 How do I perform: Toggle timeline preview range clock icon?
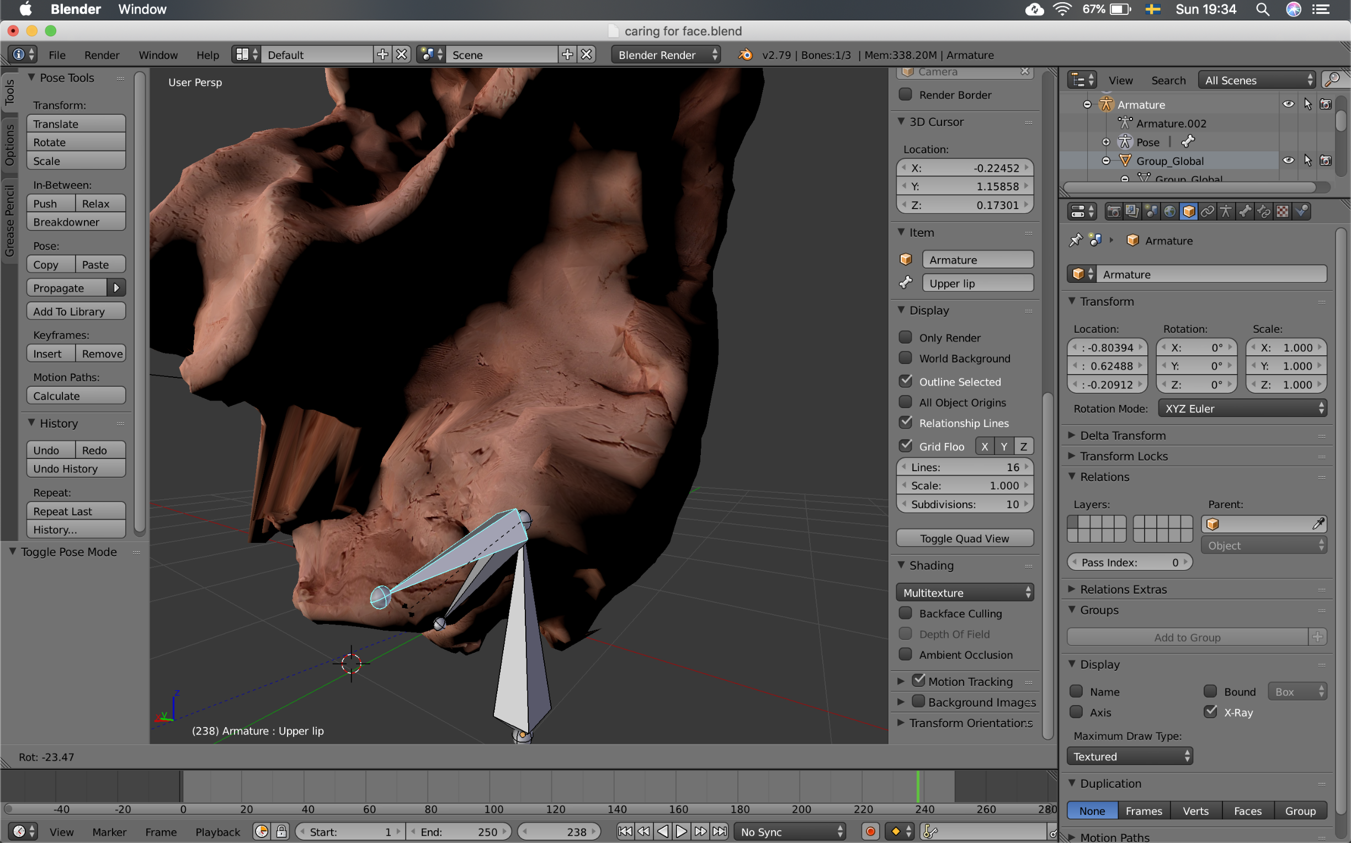[x=262, y=831]
